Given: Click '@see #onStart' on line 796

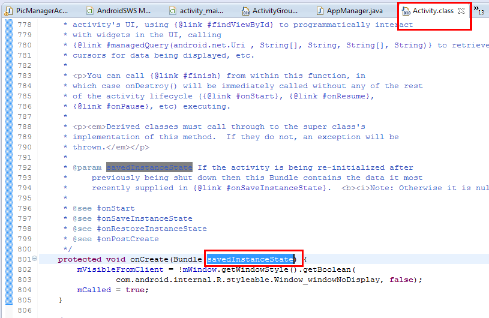Looking at the screenshot, I should tap(104, 208).
